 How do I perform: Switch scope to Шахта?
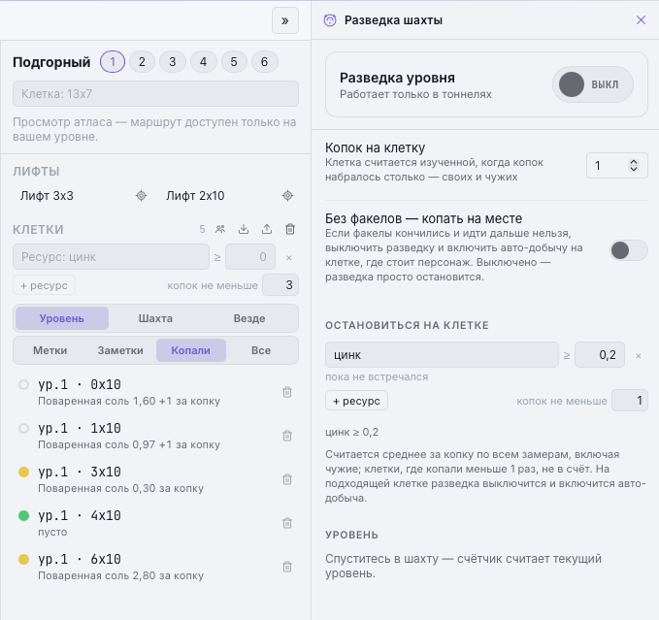click(155, 318)
